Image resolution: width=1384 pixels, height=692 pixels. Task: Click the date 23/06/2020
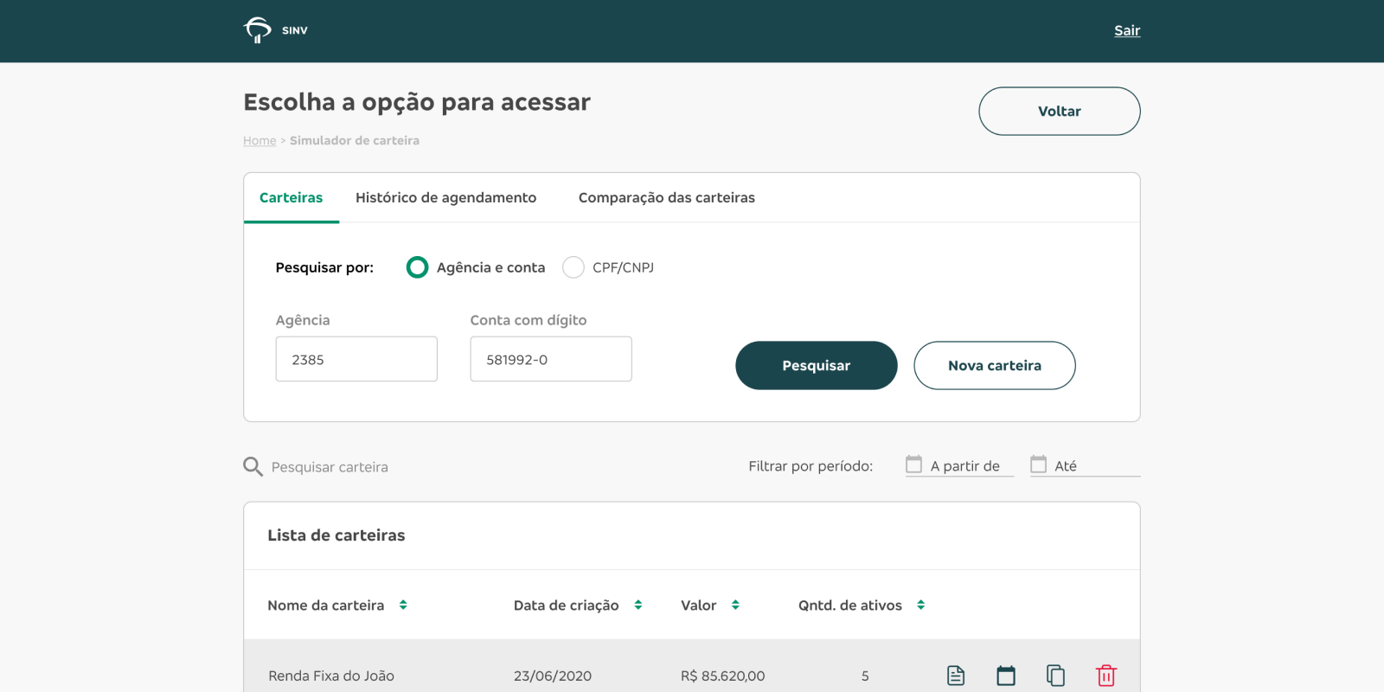pyautogui.click(x=553, y=676)
